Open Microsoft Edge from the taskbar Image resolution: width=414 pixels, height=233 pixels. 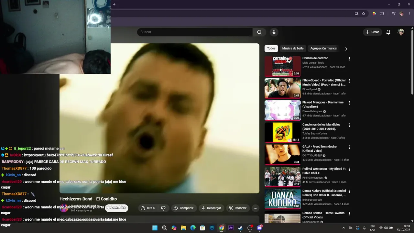tap(193, 228)
